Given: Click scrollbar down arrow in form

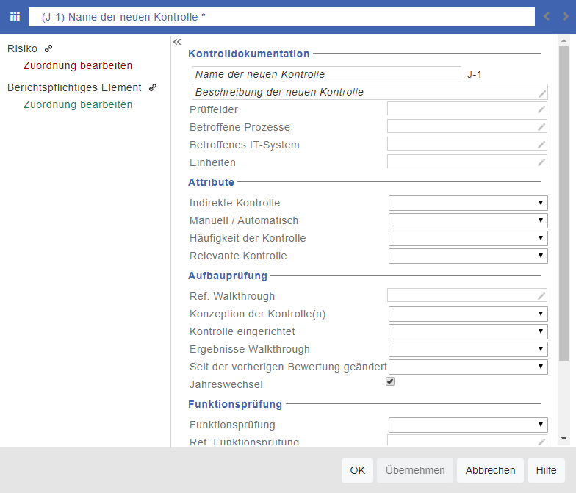Looking at the screenshot, I should coord(564,439).
